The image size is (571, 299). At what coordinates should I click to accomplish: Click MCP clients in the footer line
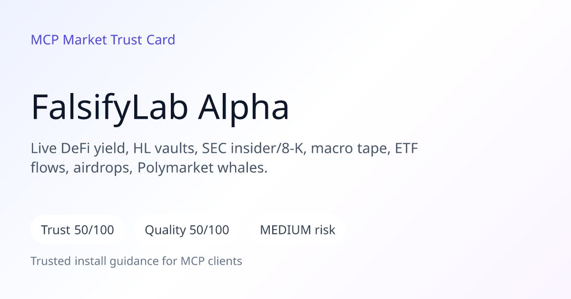coord(211,261)
